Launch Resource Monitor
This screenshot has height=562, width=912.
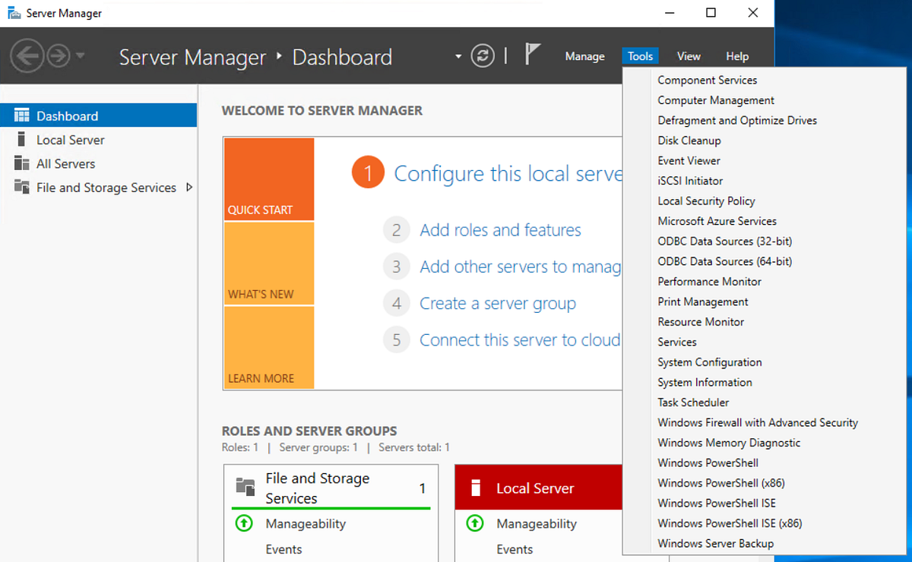click(701, 321)
